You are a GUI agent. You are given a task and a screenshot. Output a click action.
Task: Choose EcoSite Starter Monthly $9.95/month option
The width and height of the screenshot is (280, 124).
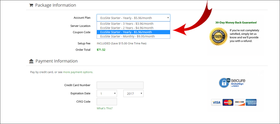click(x=127, y=36)
